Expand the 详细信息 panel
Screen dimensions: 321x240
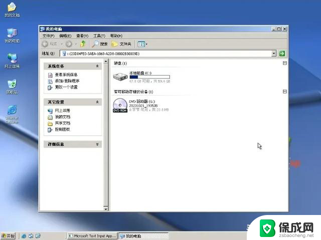[97, 144]
